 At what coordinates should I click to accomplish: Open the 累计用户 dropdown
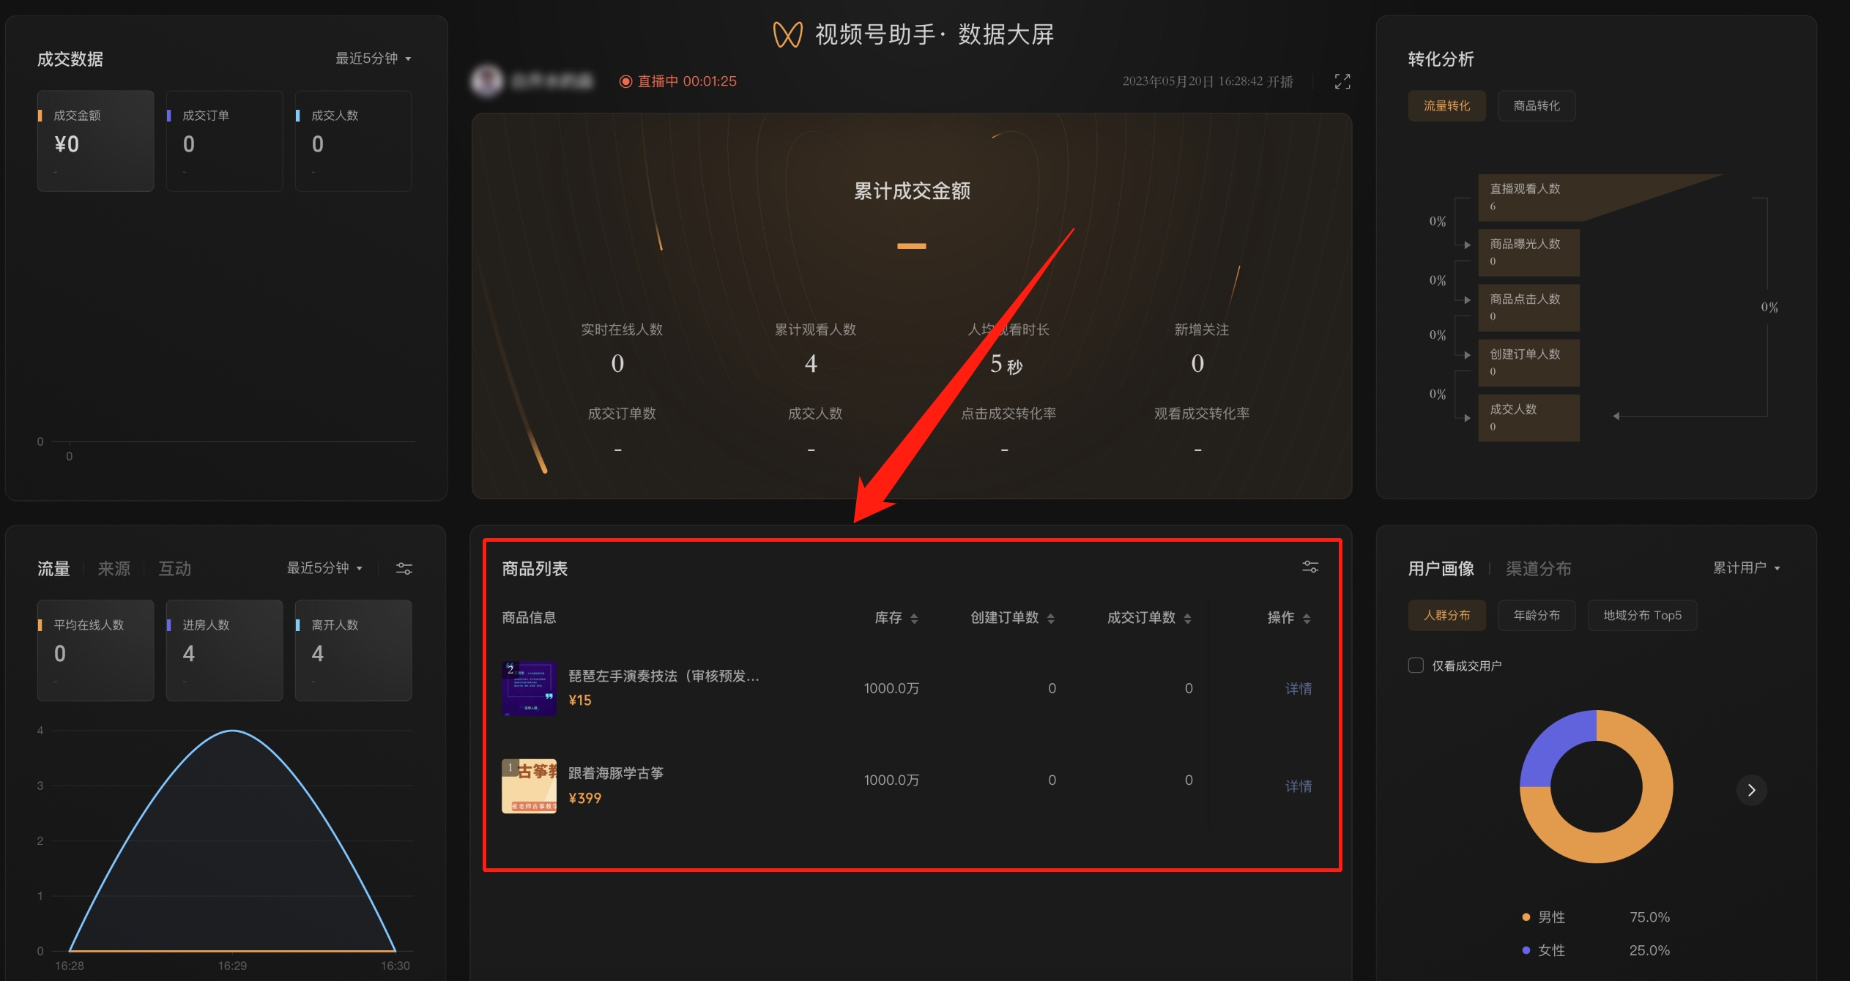[x=1747, y=568]
